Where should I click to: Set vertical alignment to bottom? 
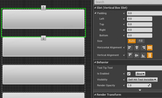143,55
